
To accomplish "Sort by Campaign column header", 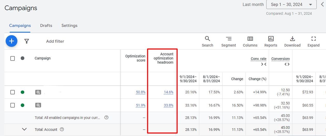I will 43,58.
